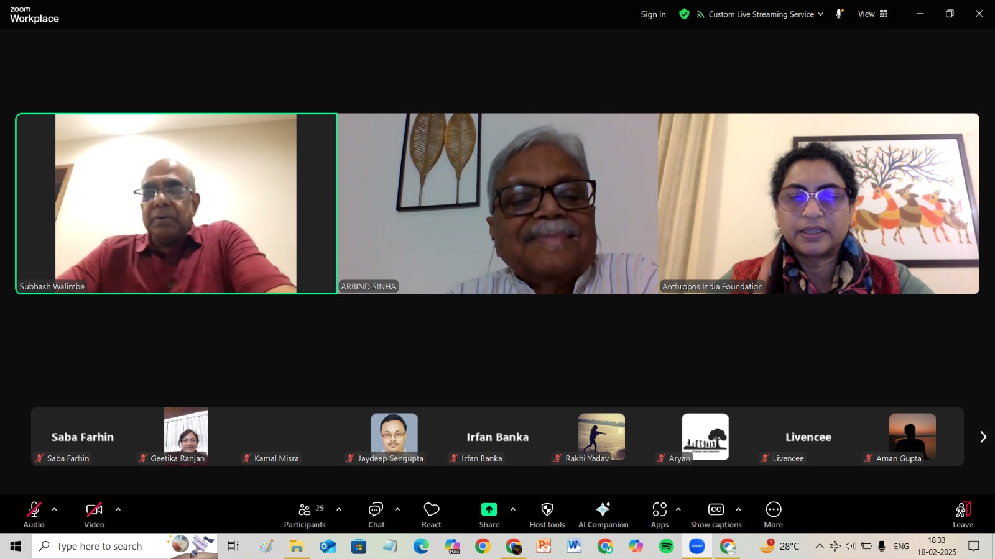The width and height of the screenshot is (995, 559).
Task: Show next page of participant thumbnails
Action: (x=983, y=437)
